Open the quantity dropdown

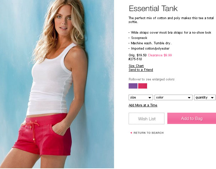coord(205,97)
